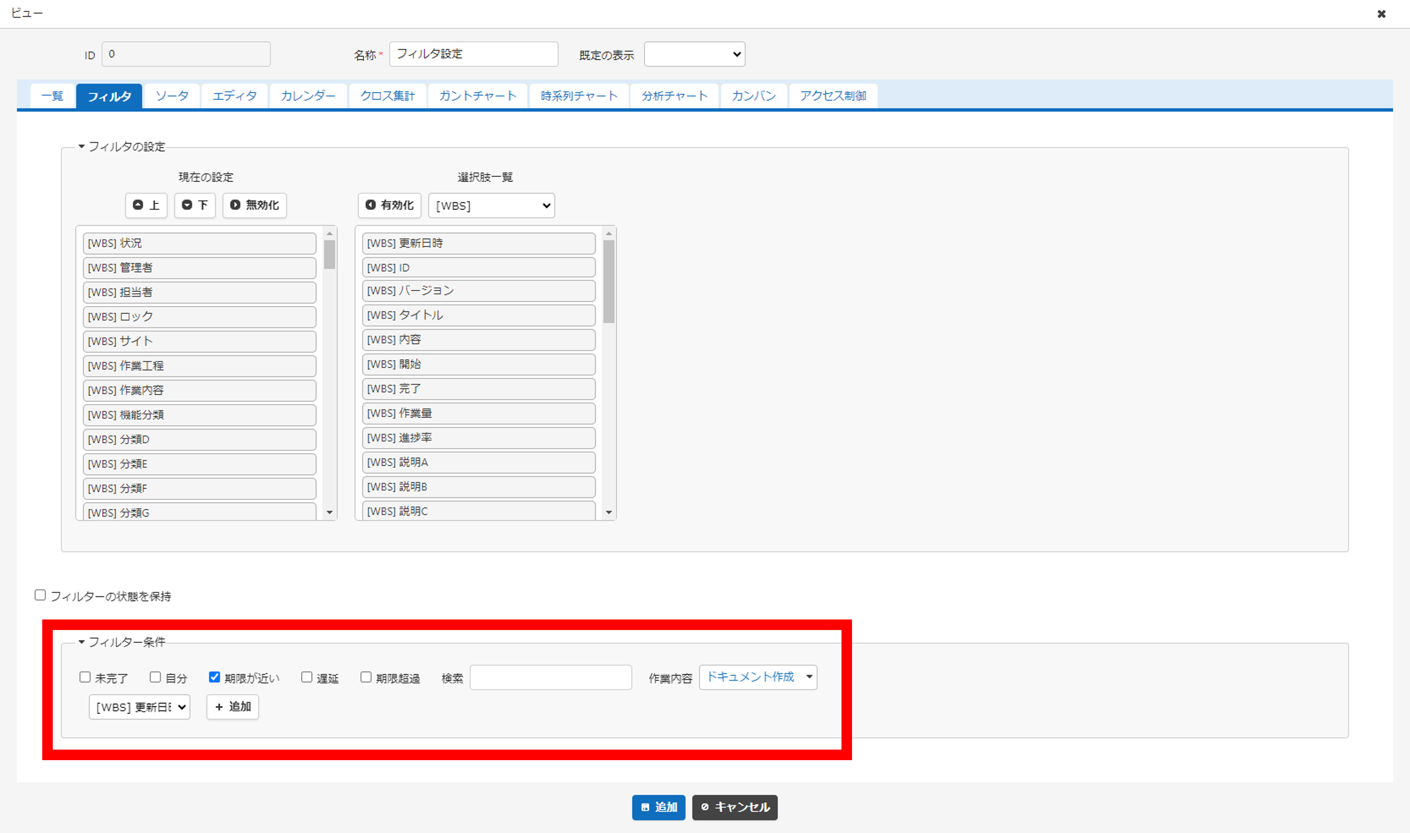Select [WBS] バージョン in the options list

point(479,291)
